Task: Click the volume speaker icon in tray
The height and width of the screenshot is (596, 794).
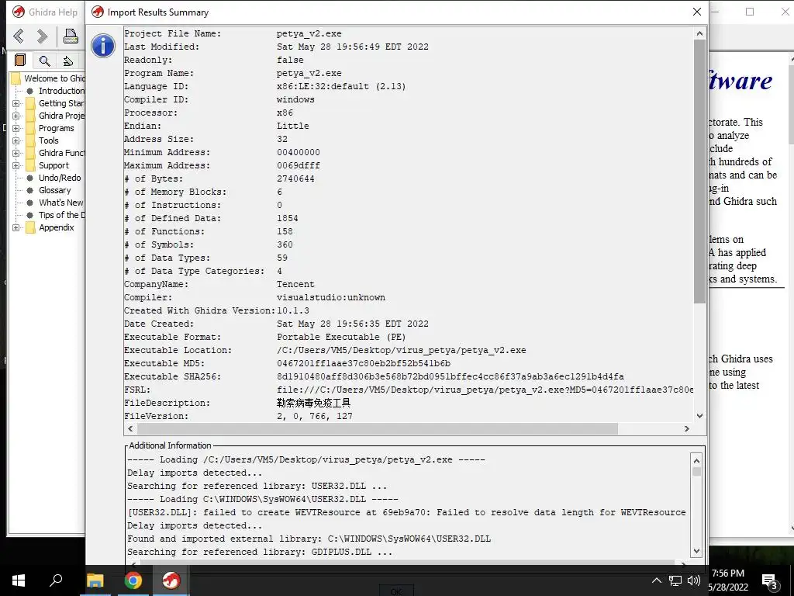Action: pyautogui.click(x=694, y=580)
